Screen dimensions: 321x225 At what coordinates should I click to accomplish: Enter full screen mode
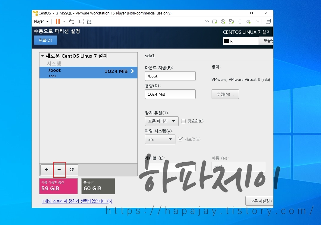tap(81, 21)
